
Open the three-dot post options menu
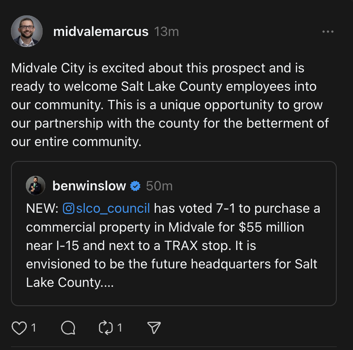click(x=328, y=31)
